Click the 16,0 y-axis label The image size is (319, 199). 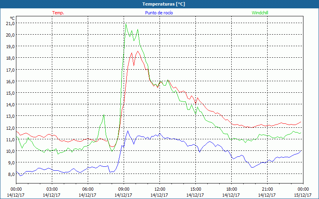coord(11,81)
